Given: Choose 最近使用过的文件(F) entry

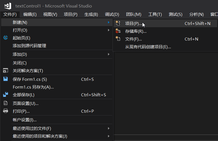Looking at the screenshot, I should 57,129.
